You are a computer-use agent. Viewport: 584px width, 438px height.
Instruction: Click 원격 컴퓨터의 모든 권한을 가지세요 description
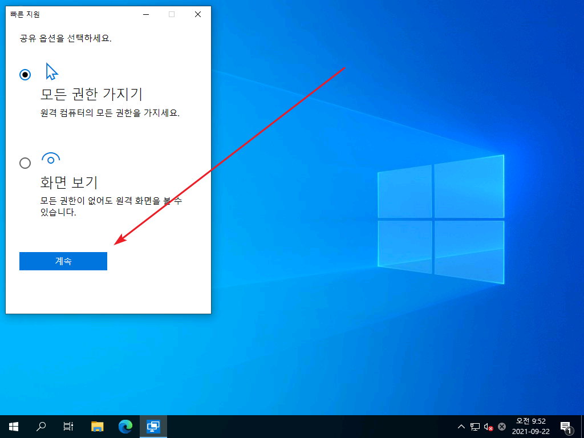pyautogui.click(x=110, y=113)
